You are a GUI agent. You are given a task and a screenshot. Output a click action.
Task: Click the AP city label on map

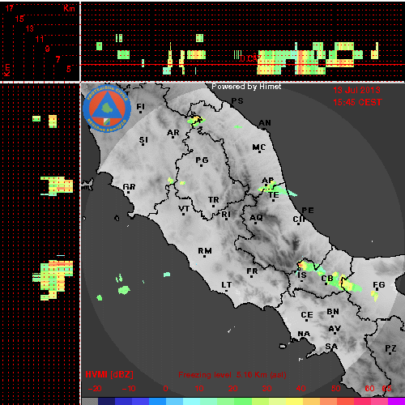[x=268, y=180]
